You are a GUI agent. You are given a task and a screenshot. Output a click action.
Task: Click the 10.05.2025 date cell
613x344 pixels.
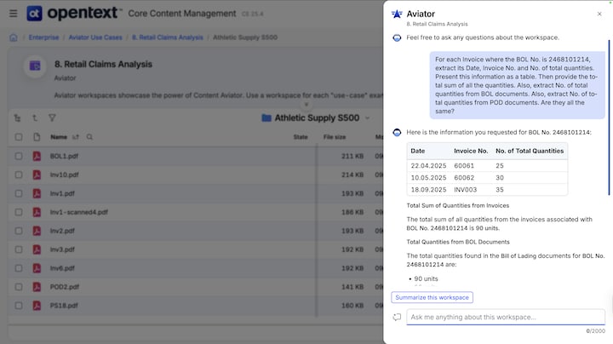(428, 177)
